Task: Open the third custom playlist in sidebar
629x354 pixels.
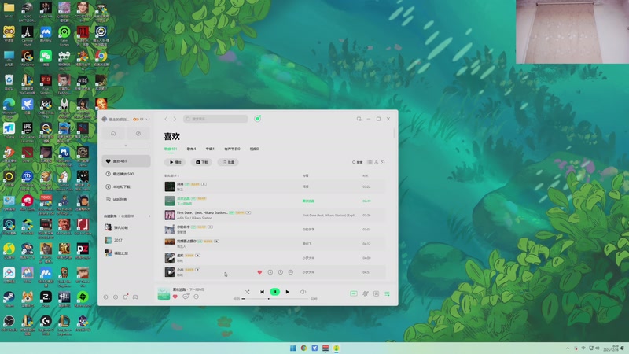Action: (126, 253)
